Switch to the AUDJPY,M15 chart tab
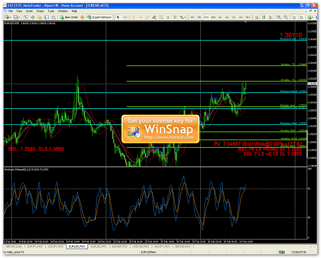 coord(162,247)
